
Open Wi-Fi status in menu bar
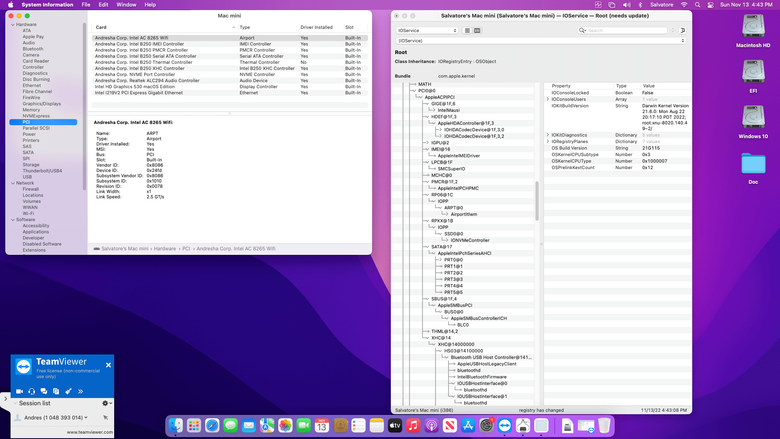[684, 4]
